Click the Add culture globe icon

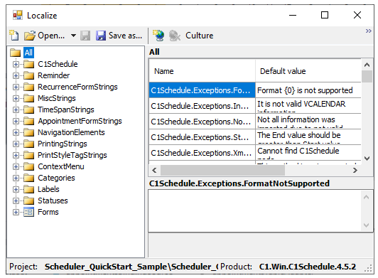coord(158,36)
